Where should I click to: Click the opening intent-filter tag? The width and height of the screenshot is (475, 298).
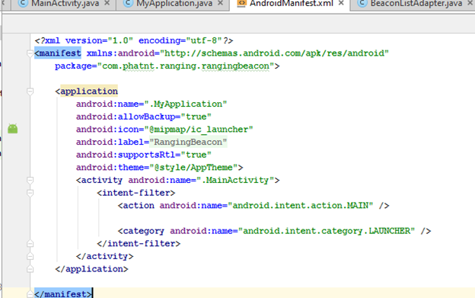pyautogui.click(x=136, y=193)
